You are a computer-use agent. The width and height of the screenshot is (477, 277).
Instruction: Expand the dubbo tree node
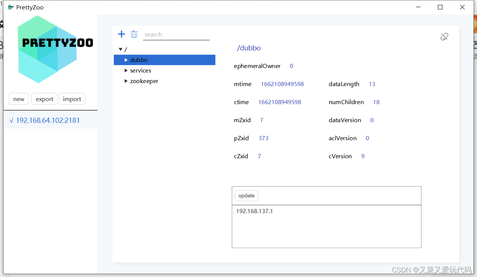point(126,60)
